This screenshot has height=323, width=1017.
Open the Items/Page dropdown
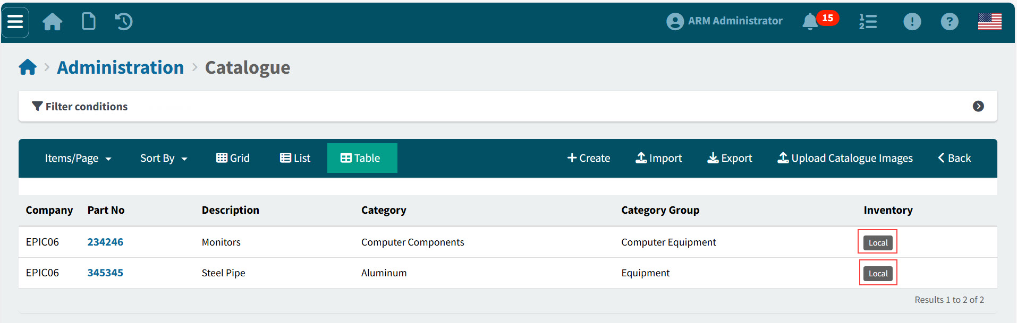click(78, 158)
